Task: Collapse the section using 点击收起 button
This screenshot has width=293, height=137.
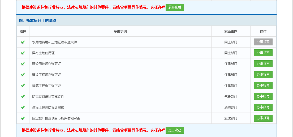Action: pos(175,130)
